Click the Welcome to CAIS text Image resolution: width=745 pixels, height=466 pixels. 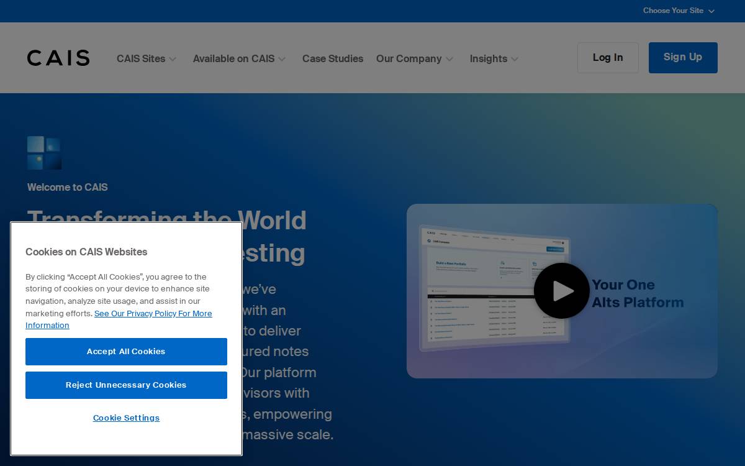tap(68, 187)
